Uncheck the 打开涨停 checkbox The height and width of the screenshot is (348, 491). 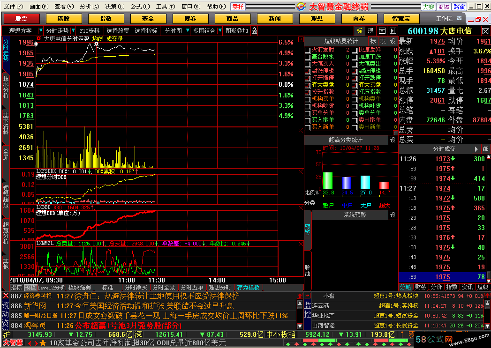point(308,78)
